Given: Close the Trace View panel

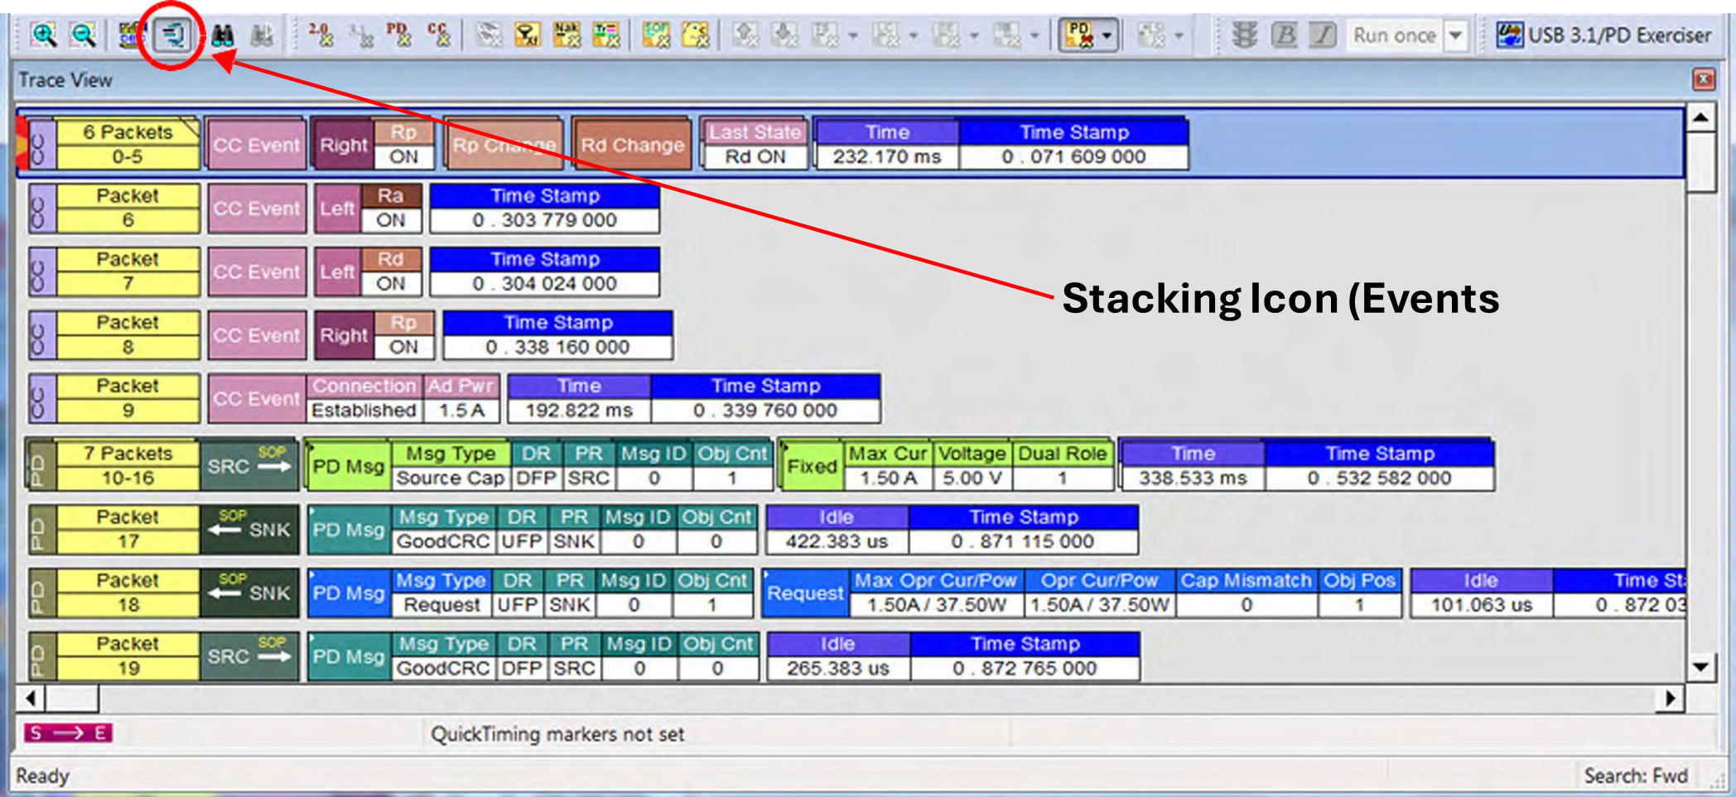Looking at the screenshot, I should pos(1704,79).
